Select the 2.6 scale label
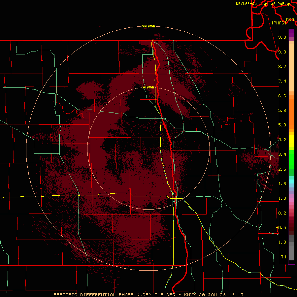The height and width of the screenshot is (297, 297). click(x=282, y=169)
